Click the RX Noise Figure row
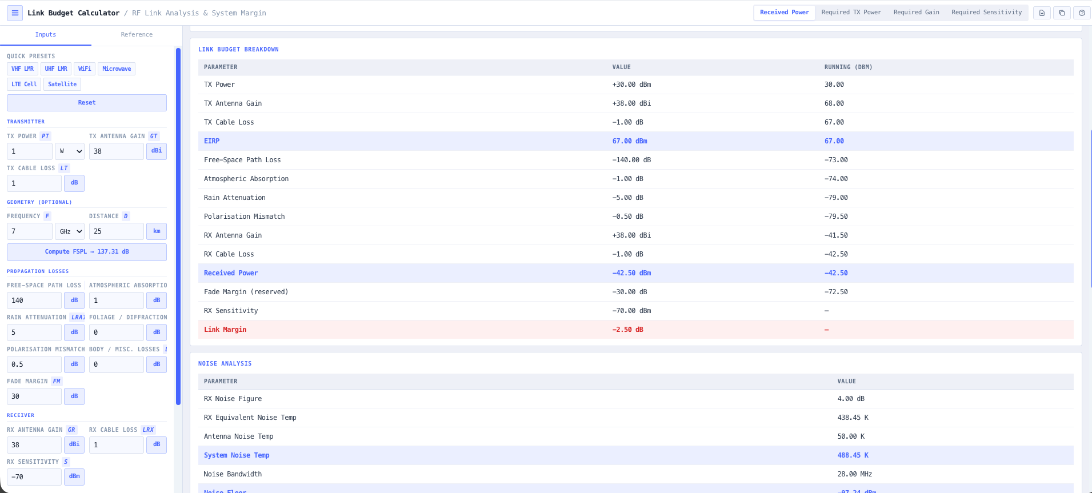The width and height of the screenshot is (1092, 493). tap(635, 399)
